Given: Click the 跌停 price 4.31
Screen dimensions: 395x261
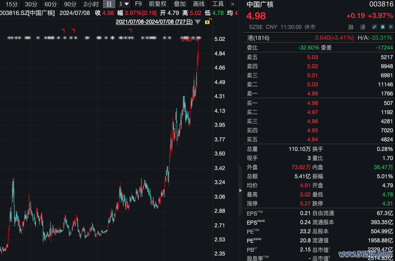Looking at the screenshot, I should 388,204.
